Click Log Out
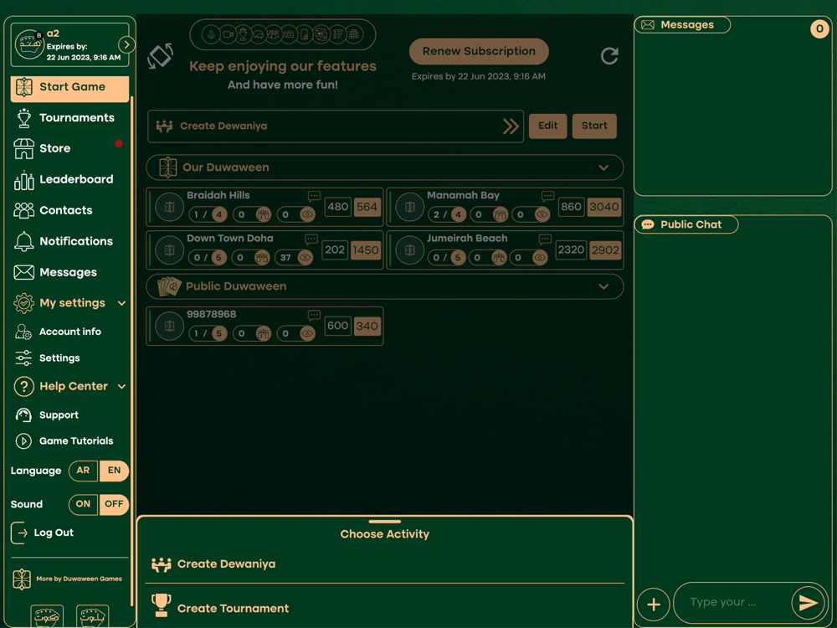This screenshot has height=628, width=837. tap(43, 533)
